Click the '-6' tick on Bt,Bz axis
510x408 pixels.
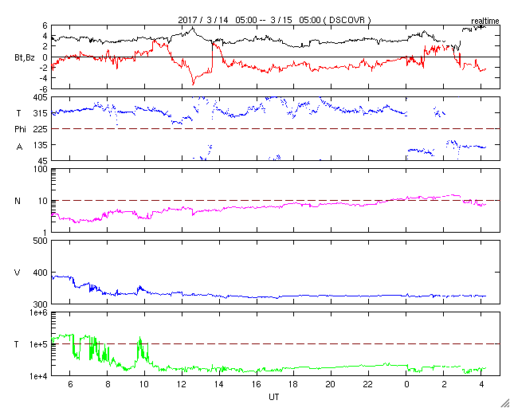[x=45, y=88]
